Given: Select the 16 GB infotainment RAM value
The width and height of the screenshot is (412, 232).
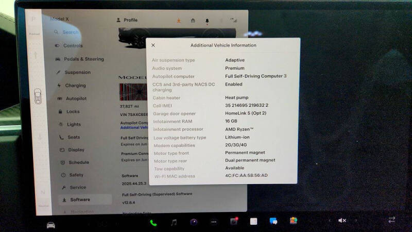Looking at the screenshot, I should pyautogui.click(x=231, y=121).
